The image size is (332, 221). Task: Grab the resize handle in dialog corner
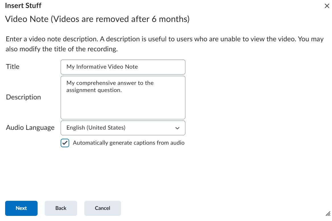(x=328, y=214)
